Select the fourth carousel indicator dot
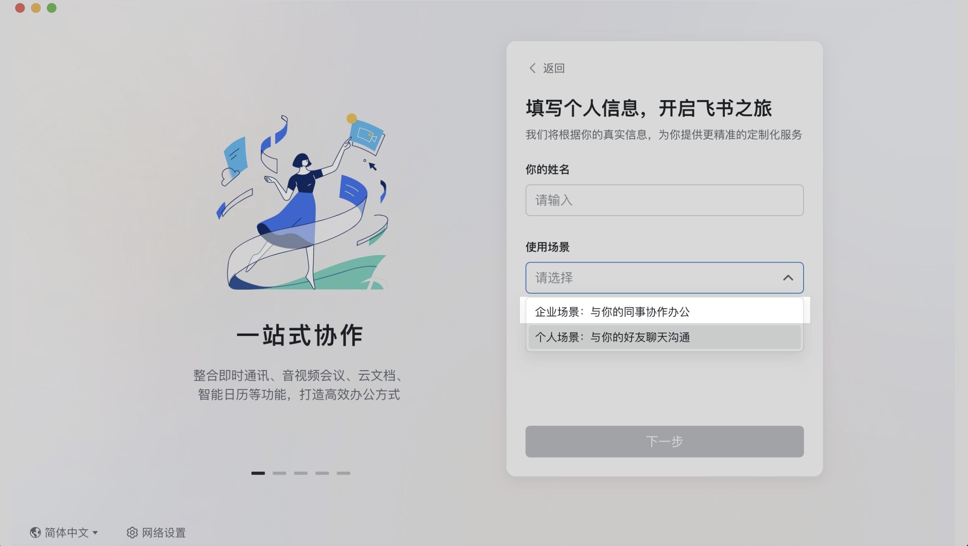The height and width of the screenshot is (546, 968). [x=323, y=473]
